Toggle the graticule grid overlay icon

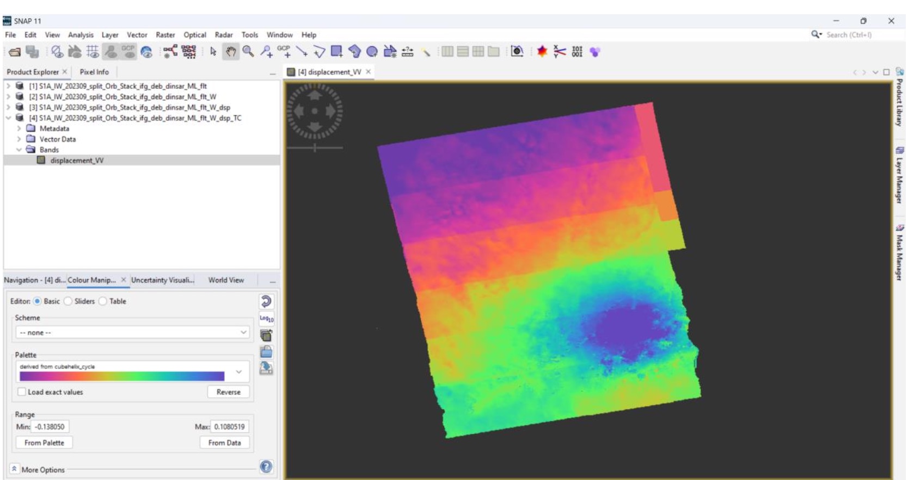tap(93, 52)
